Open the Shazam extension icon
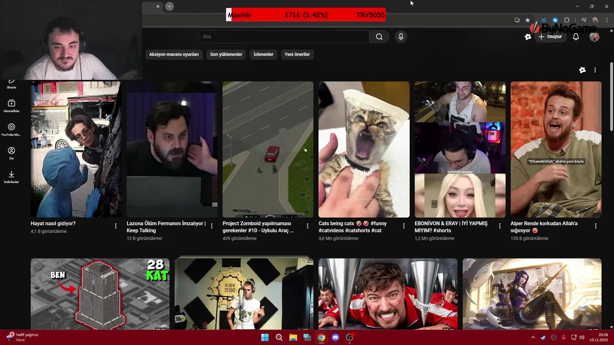Screen dimensions: 614x345 coord(555,20)
